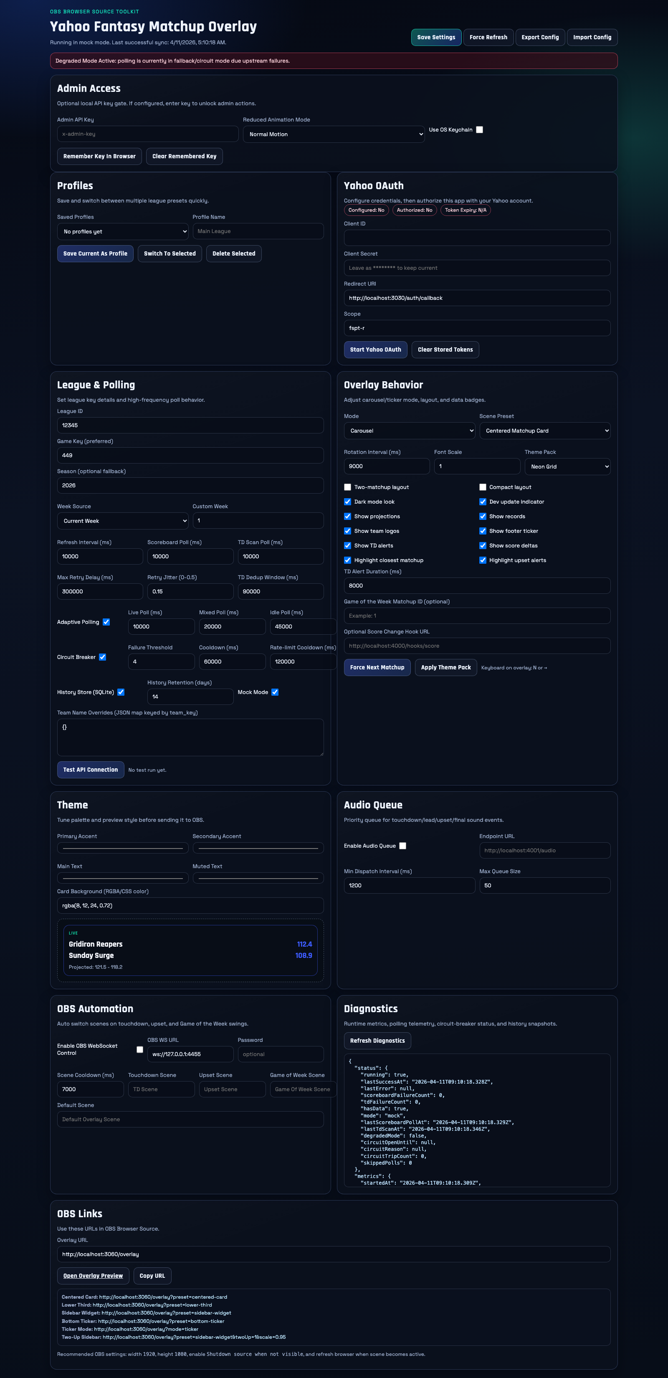
Task: Open the Scene Preset dropdown
Action: [x=544, y=431]
